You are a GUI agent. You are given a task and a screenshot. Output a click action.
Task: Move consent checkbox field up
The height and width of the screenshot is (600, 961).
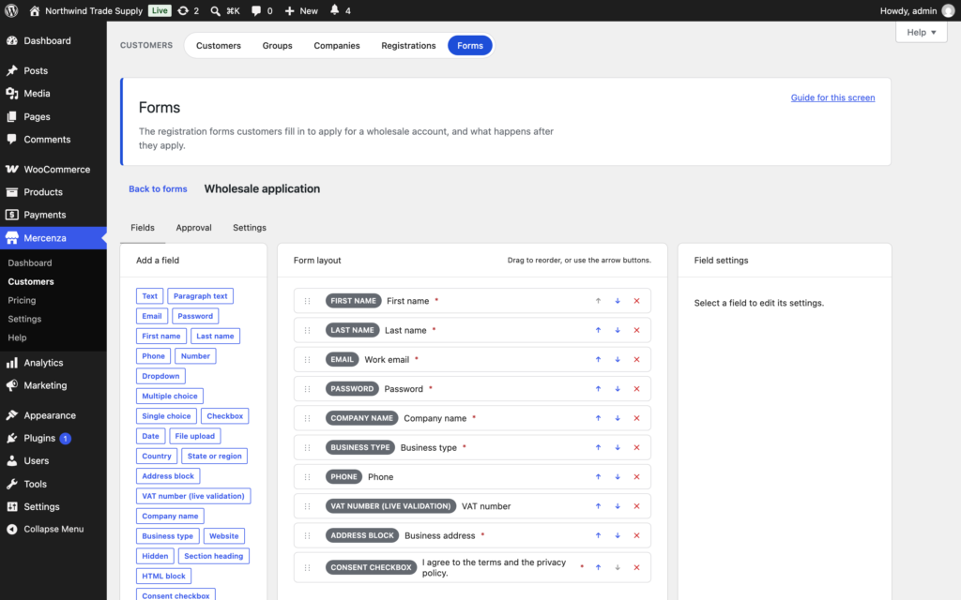coord(598,567)
